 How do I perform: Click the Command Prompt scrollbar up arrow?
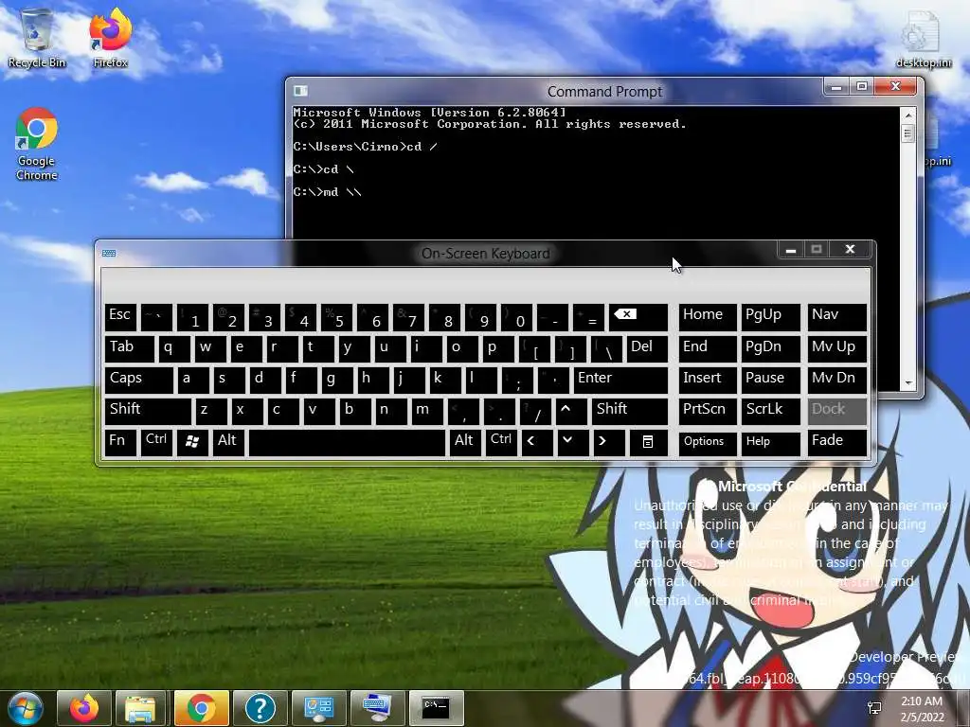908,115
